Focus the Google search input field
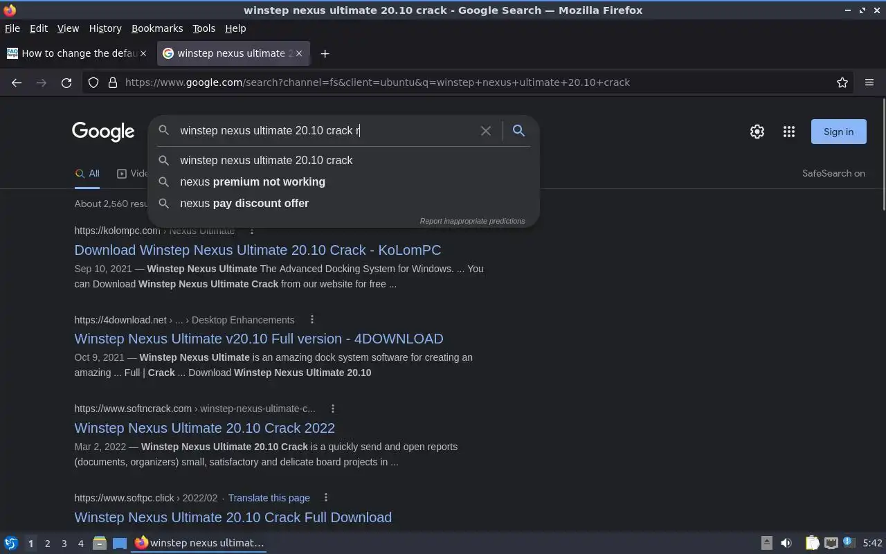The image size is (886, 554). tap(325, 130)
